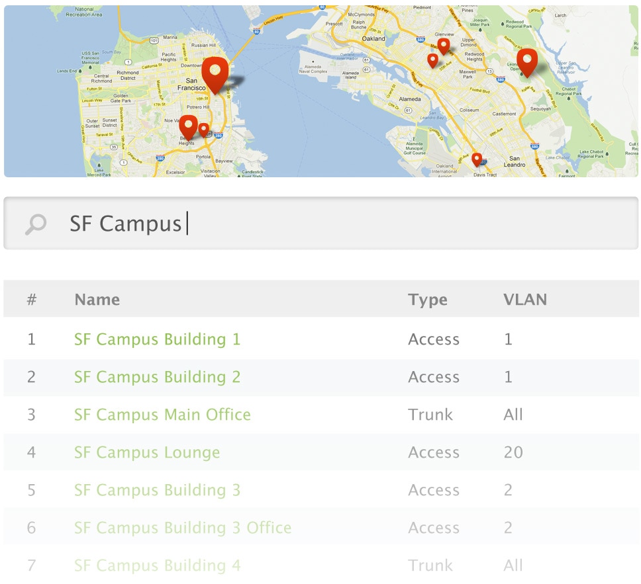The image size is (641, 584).
Task: Click the Type cell "Trunk" for Building 4
Action: [x=430, y=565]
